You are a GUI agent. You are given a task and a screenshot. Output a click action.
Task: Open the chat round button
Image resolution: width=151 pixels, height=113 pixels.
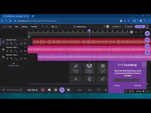(147, 46)
